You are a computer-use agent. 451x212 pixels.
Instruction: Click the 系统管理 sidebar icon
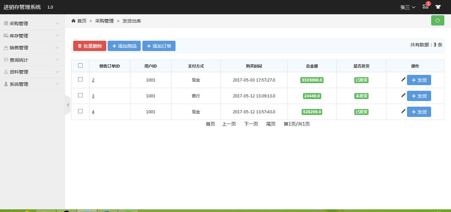[x=6, y=84]
